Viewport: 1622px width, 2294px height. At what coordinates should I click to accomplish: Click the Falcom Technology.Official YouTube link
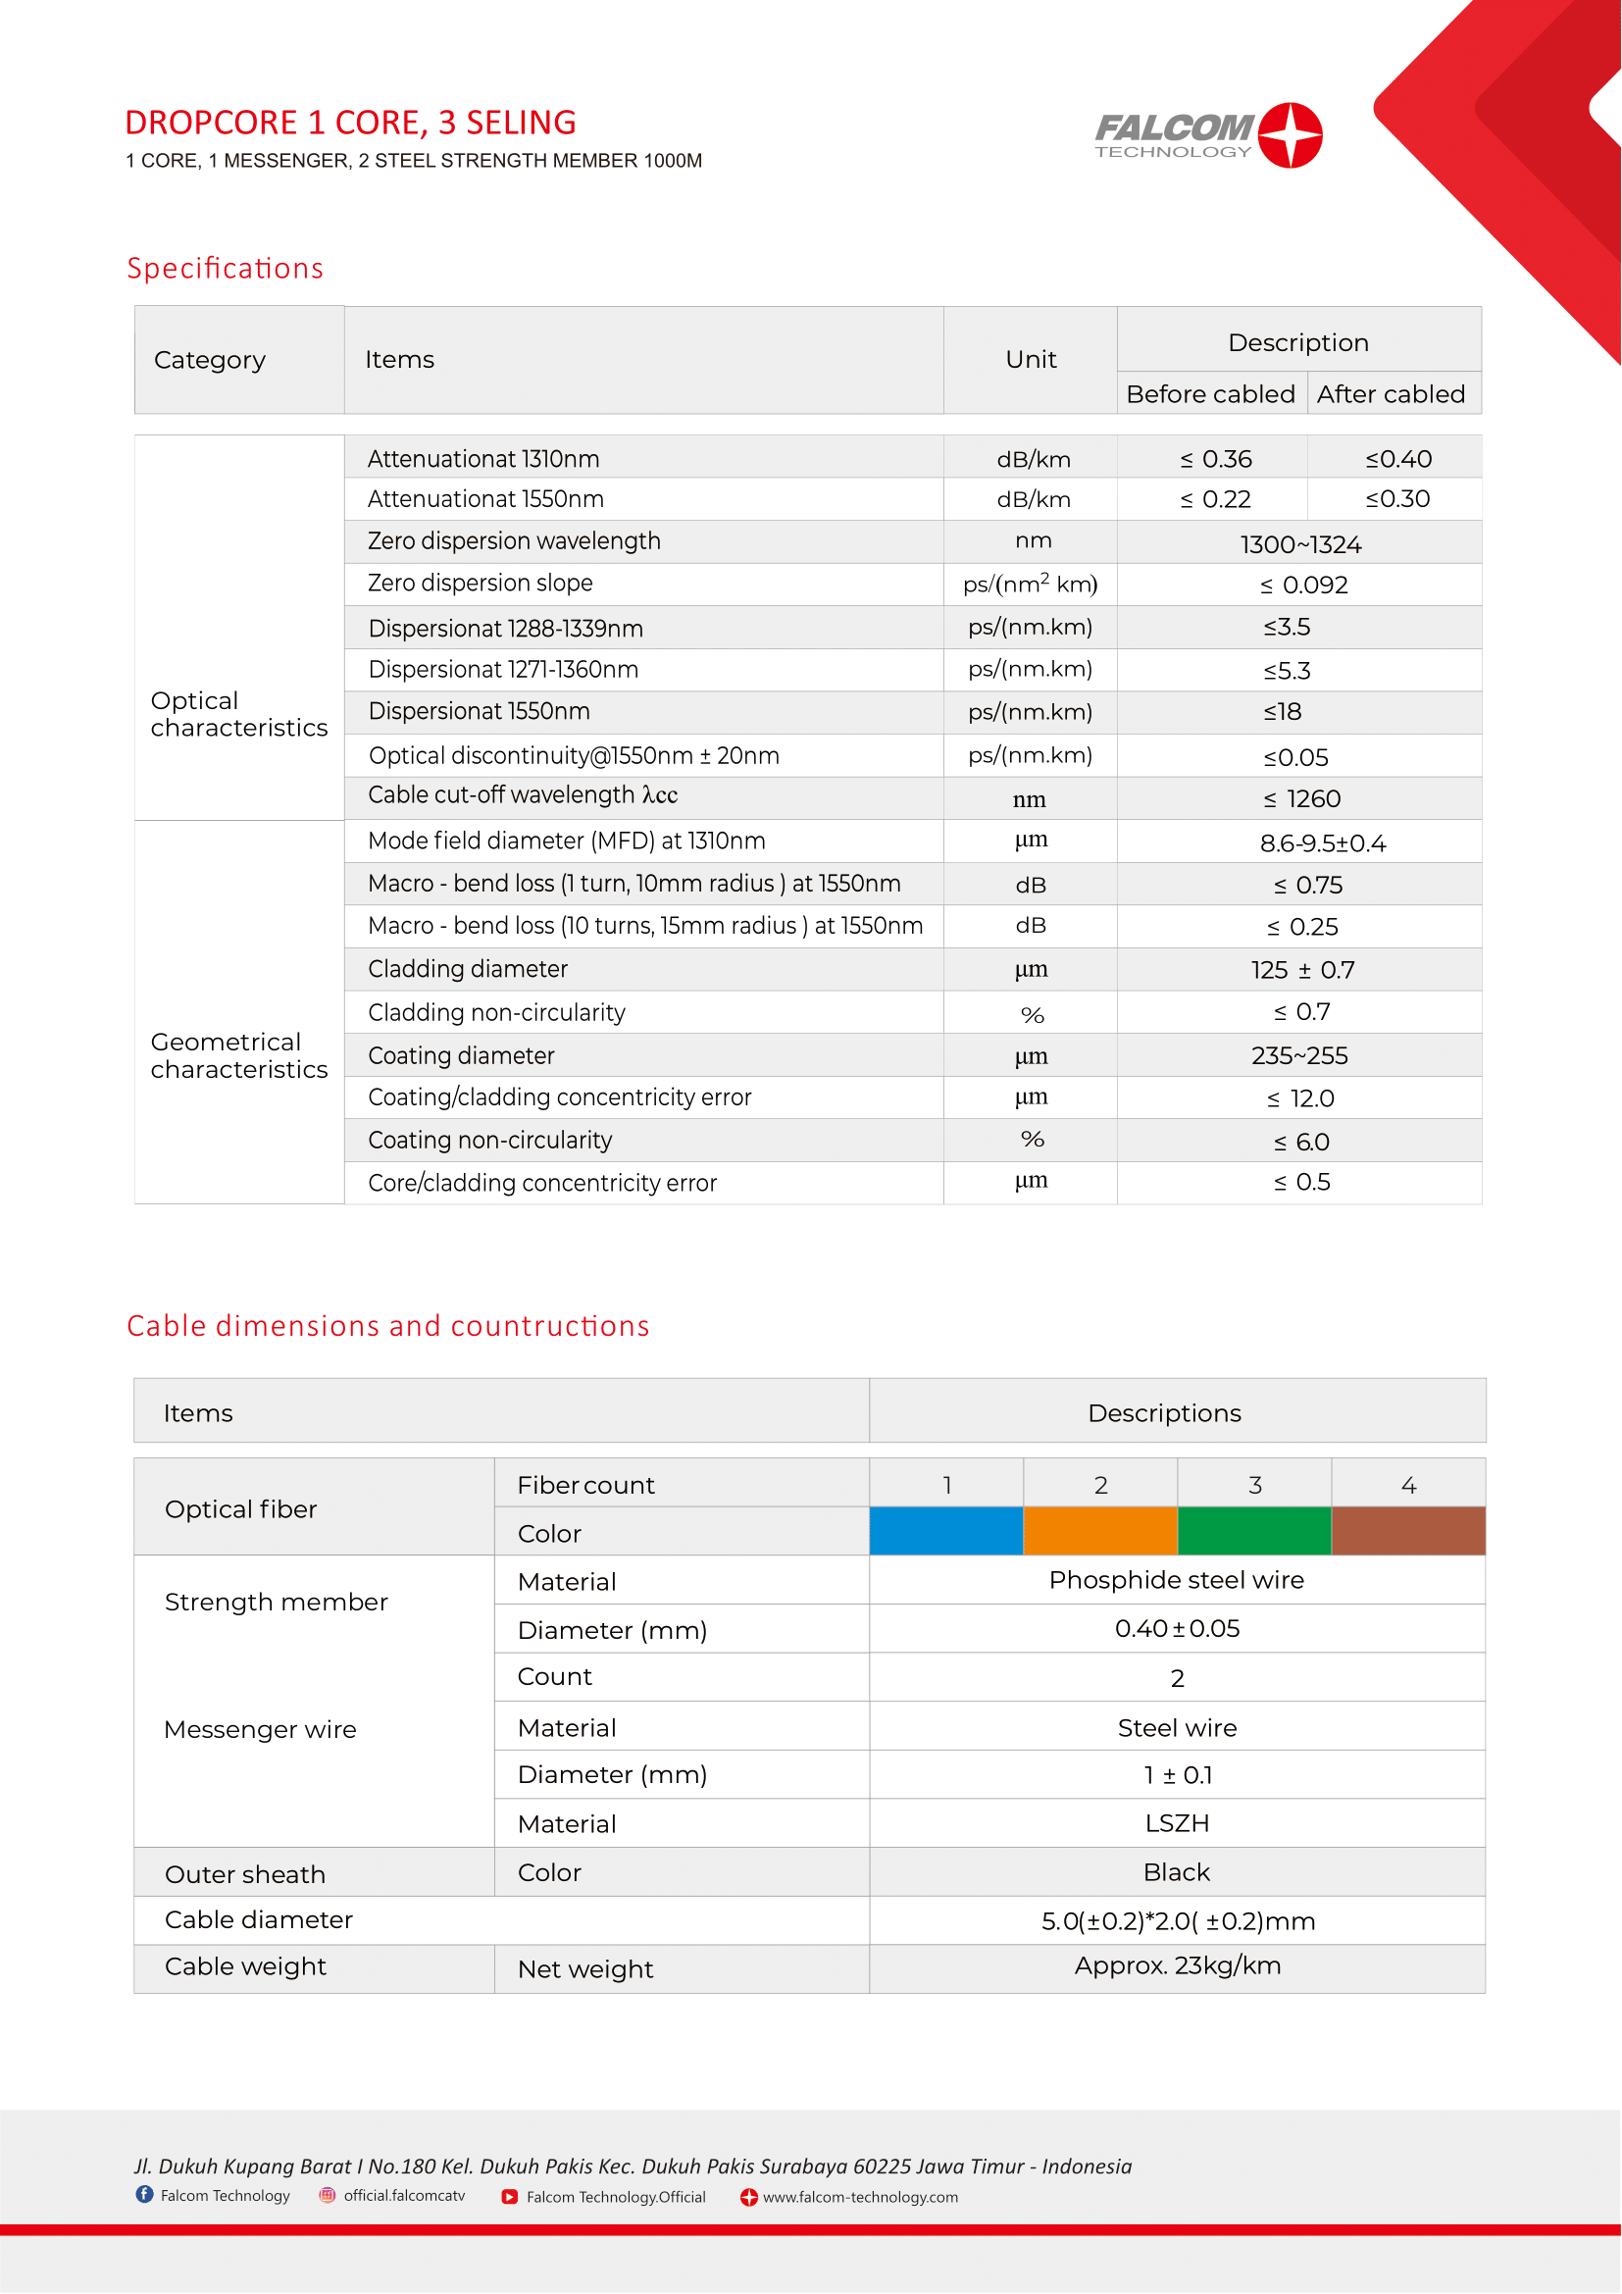615,2197
